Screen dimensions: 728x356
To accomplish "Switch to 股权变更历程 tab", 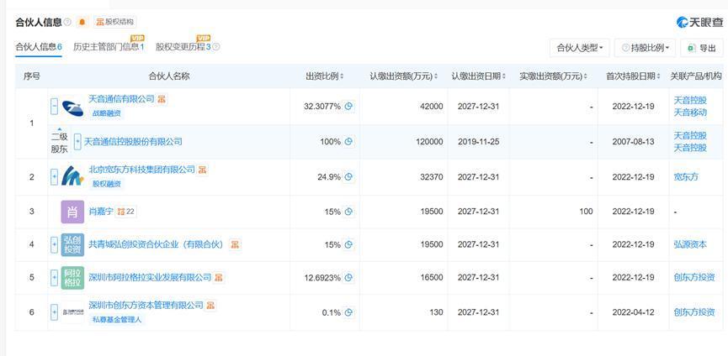I will [186, 47].
